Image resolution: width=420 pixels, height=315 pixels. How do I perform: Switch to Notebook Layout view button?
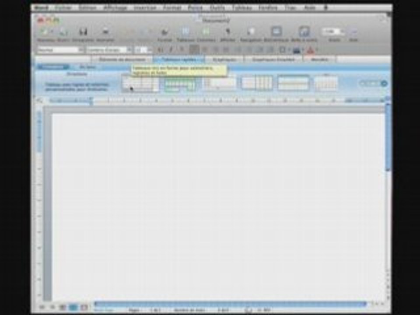tap(84, 307)
